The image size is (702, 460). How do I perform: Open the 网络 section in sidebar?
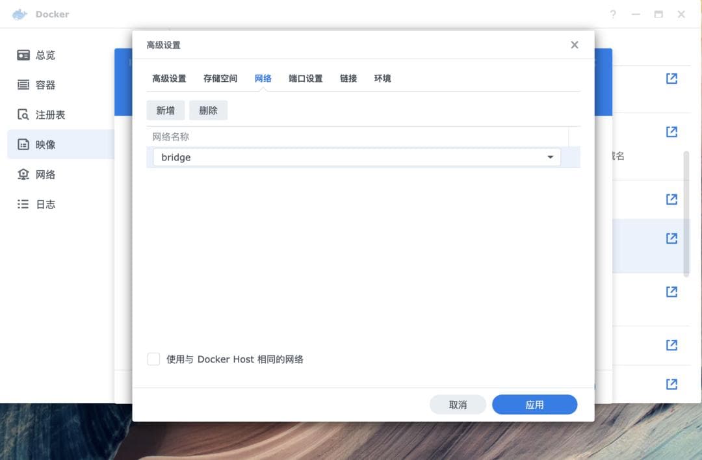(60, 175)
